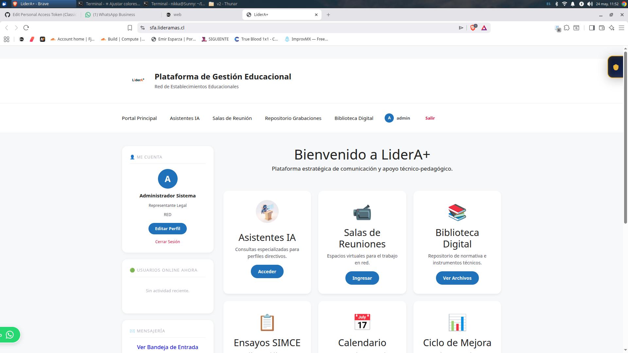Image resolution: width=628 pixels, height=353 pixels.
Task: Open the system volume icon
Action: (590, 4)
